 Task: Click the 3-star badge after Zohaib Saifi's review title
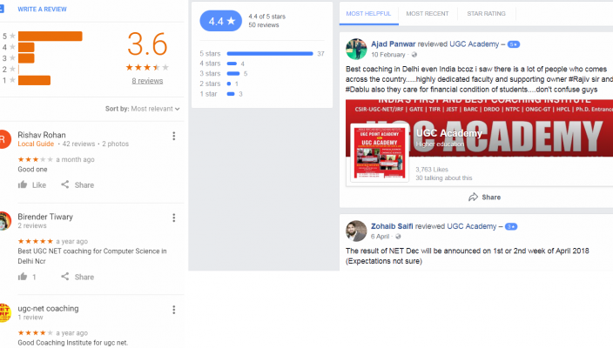click(x=511, y=226)
